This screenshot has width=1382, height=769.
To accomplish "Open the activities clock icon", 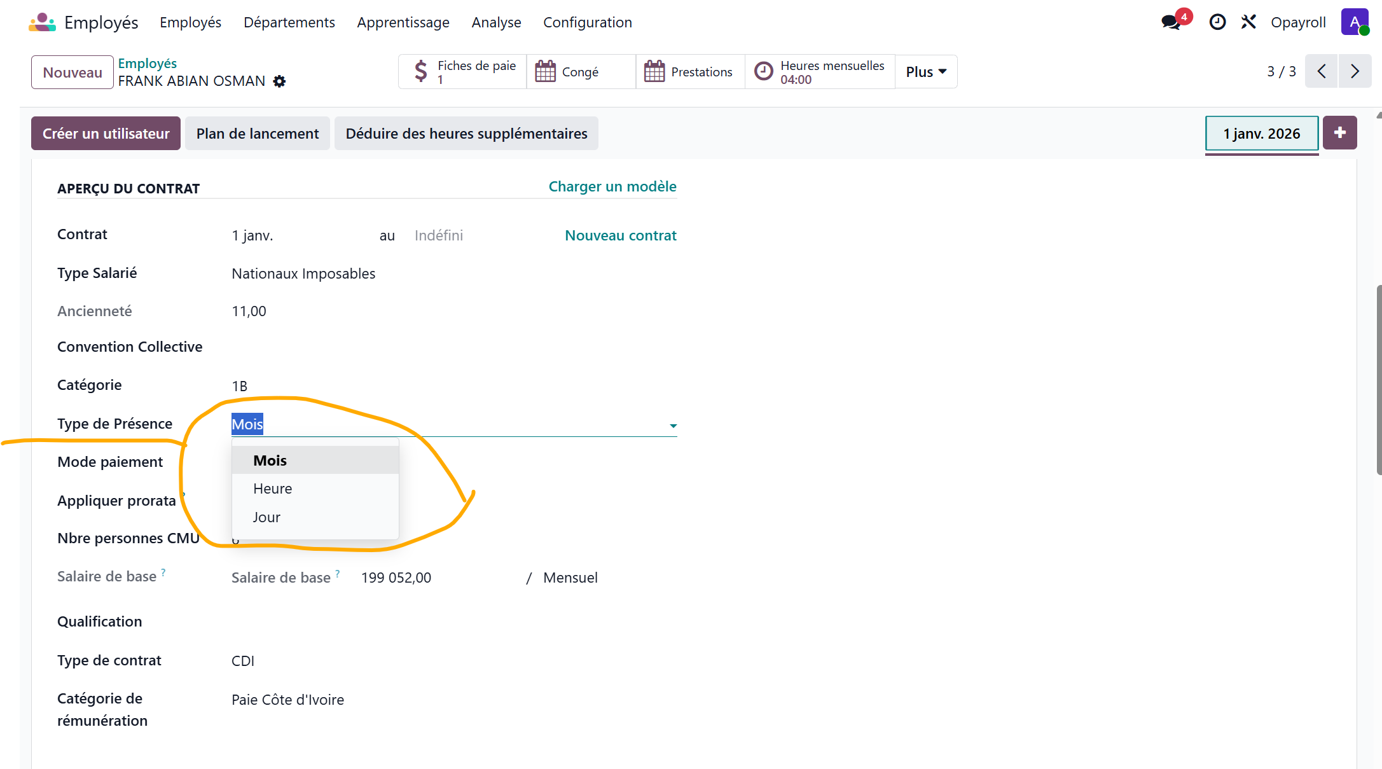I will (x=1217, y=22).
